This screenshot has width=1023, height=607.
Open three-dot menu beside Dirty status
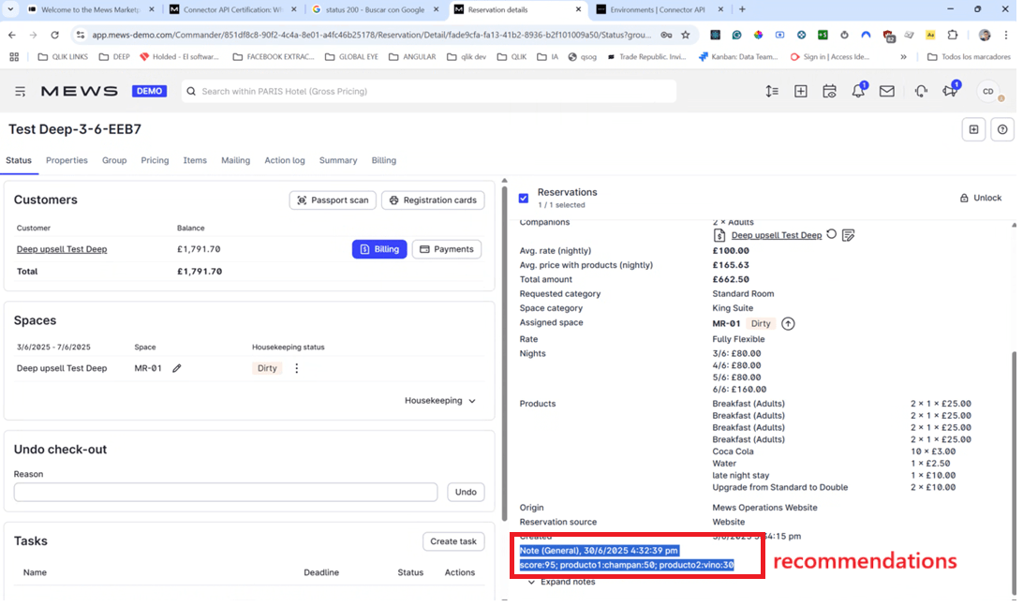pos(297,368)
